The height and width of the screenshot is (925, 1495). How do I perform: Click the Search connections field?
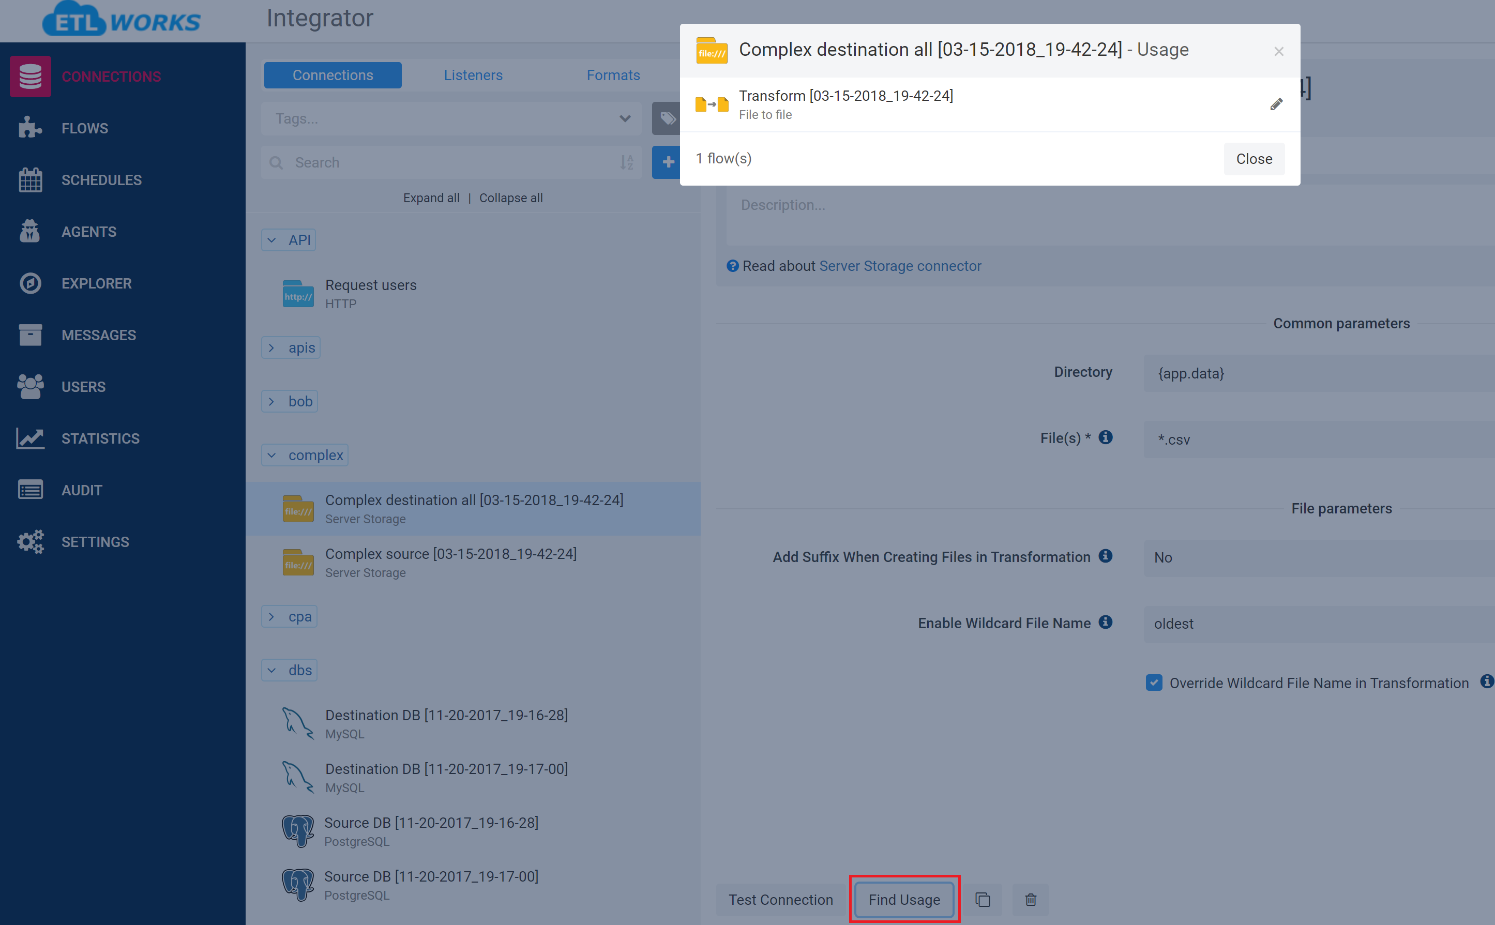(451, 162)
